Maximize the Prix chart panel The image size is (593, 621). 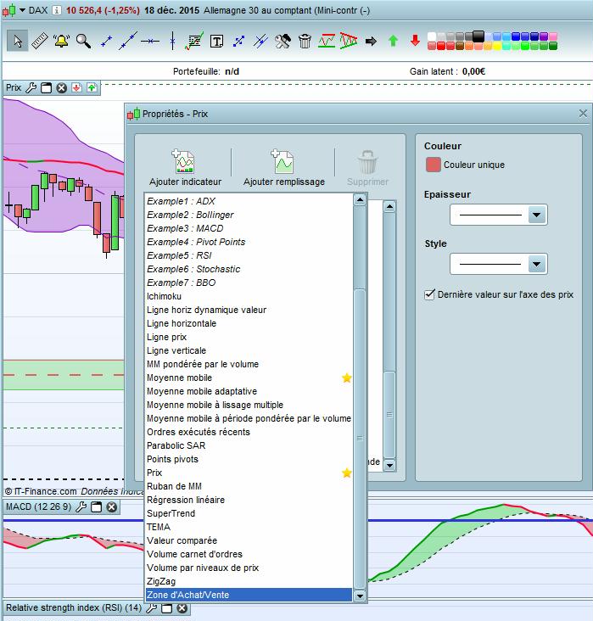(47, 87)
